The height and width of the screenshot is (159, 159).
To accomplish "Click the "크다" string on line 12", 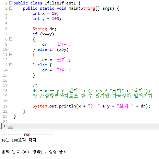I will pyautogui.click(x=61, y=60).
